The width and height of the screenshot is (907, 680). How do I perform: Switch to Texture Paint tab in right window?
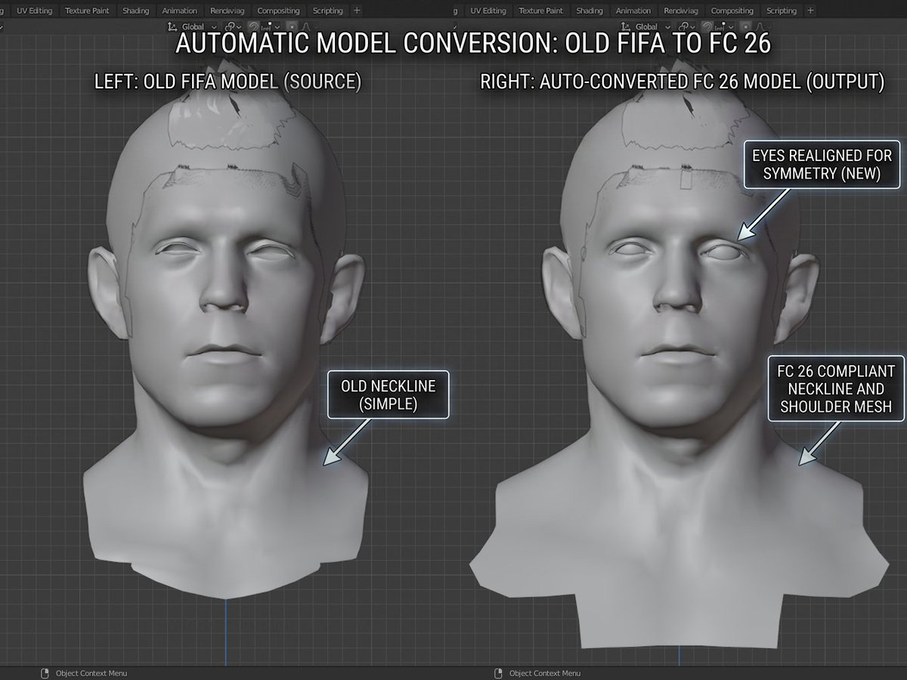tap(540, 11)
